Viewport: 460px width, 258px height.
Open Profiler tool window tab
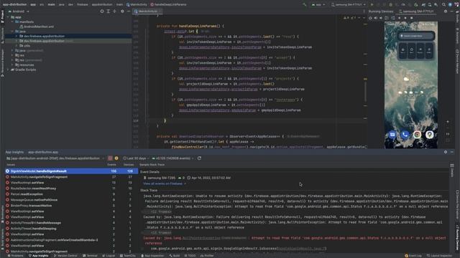pyautogui.click(x=207, y=256)
